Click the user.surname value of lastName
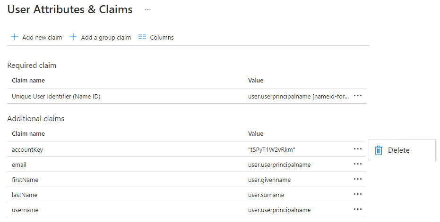The height and width of the screenshot is (222, 440). pos(266,195)
